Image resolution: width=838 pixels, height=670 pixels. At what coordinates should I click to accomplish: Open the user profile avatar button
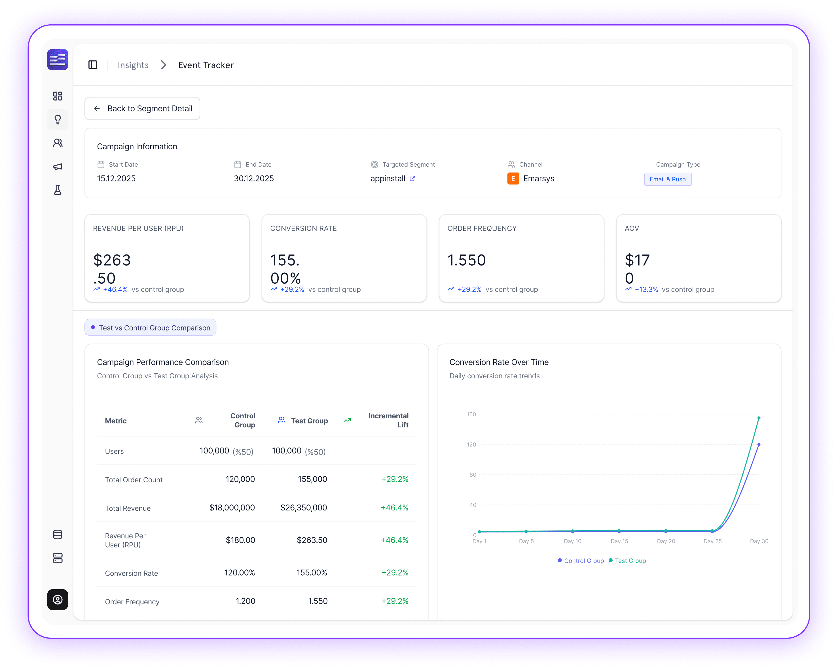click(x=58, y=599)
